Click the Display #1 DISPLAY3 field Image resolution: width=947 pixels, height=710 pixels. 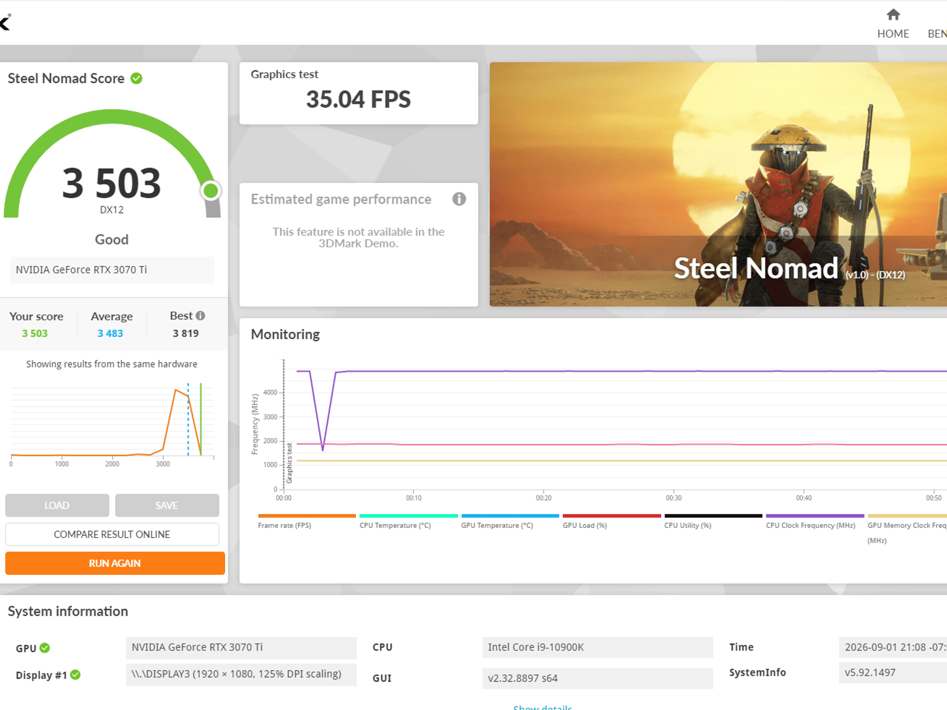tap(241, 674)
